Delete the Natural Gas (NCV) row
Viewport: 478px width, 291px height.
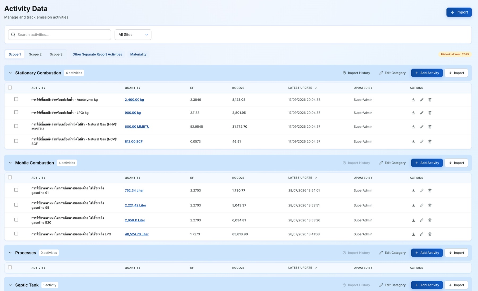(x=430, y=141)
